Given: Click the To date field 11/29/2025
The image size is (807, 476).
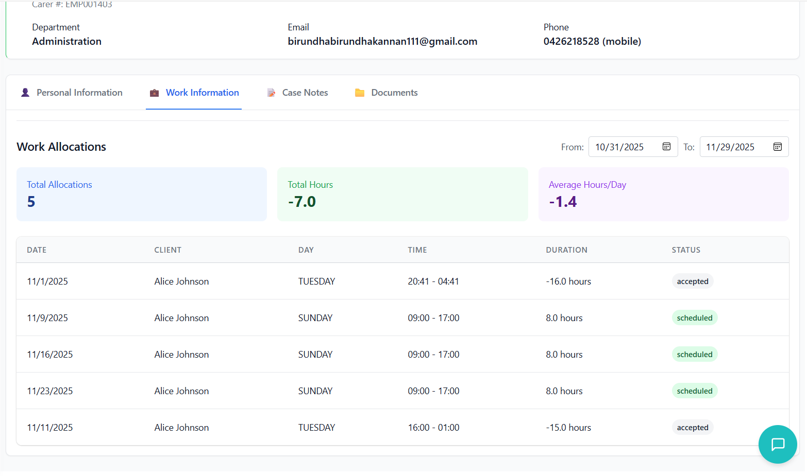Looking at the screenshot, I should click(730, 147).
